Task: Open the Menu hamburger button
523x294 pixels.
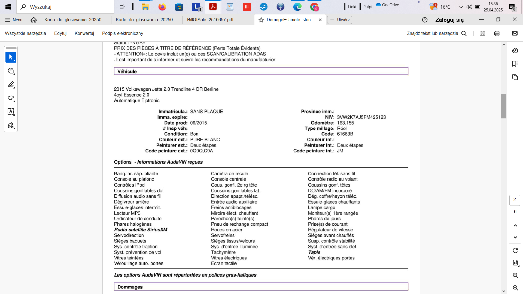Action: point(14,20)
